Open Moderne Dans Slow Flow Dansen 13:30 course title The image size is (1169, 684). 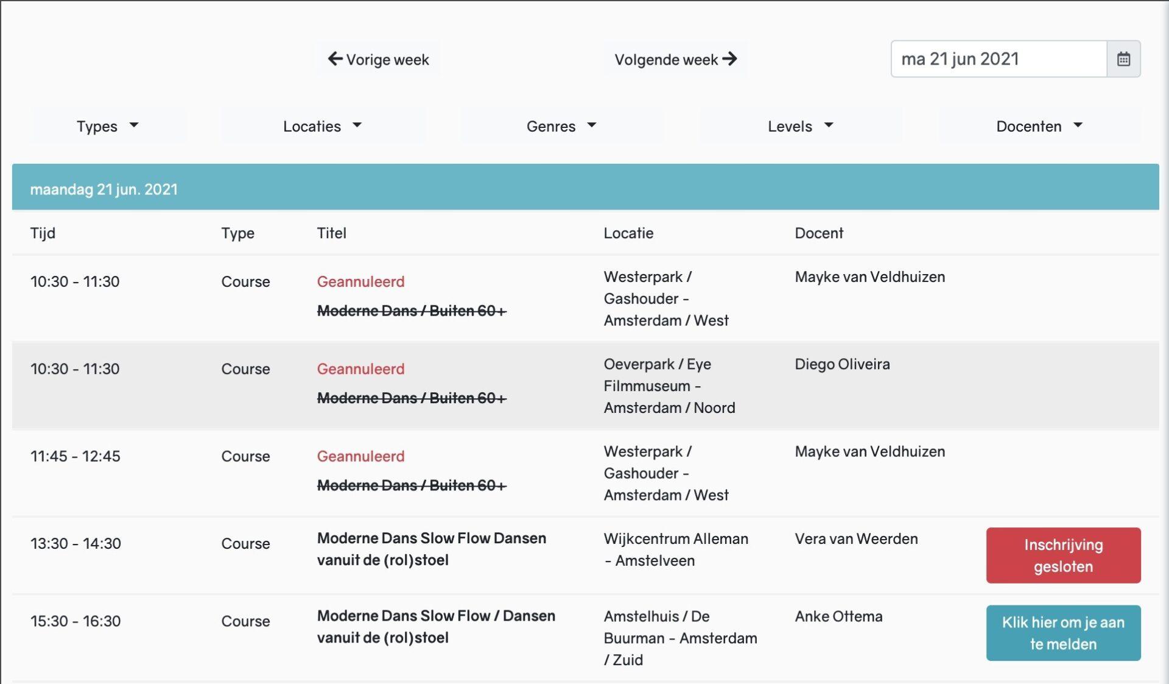coord(431,549)
